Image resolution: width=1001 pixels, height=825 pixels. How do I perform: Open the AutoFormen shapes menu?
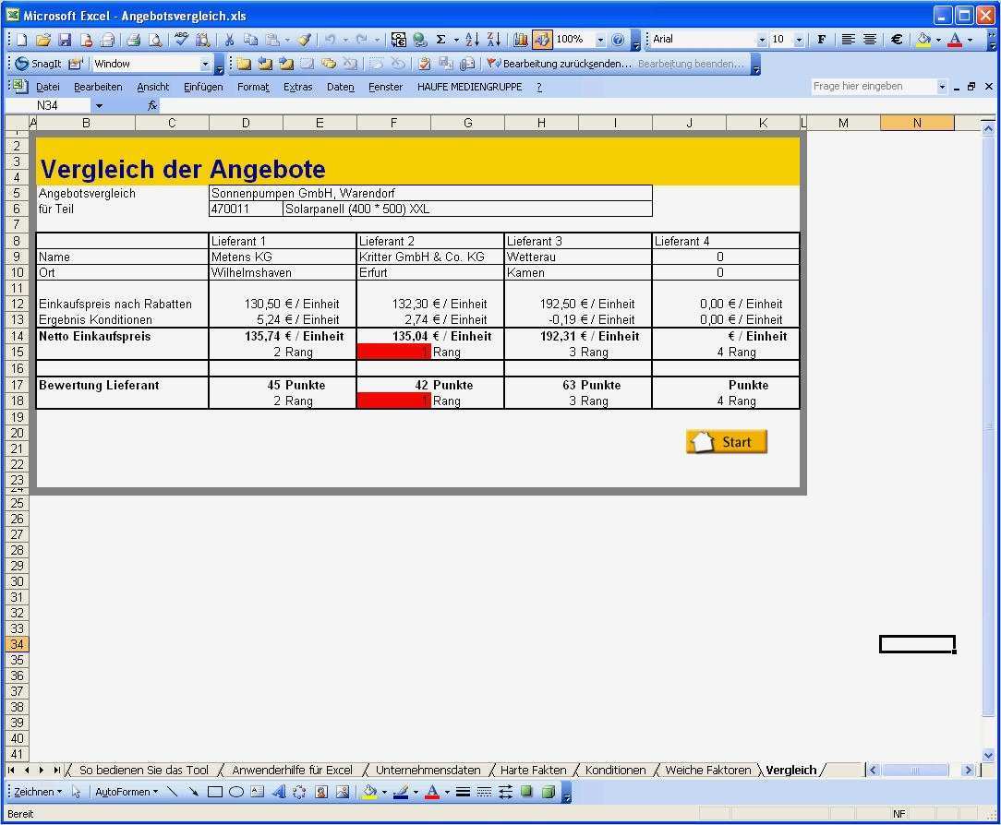coord(127,792)
